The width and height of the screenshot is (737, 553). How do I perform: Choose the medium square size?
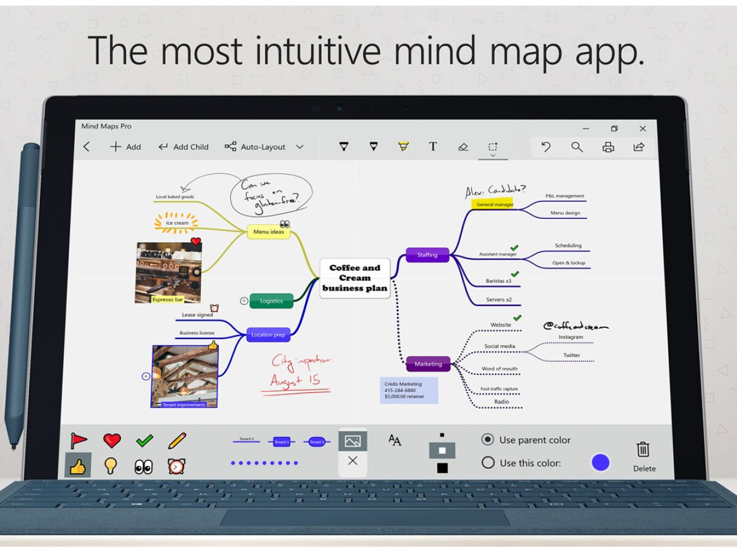coord(442,450)
